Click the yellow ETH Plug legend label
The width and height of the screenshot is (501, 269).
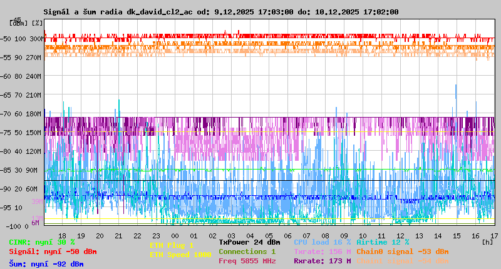coord(172,245)
